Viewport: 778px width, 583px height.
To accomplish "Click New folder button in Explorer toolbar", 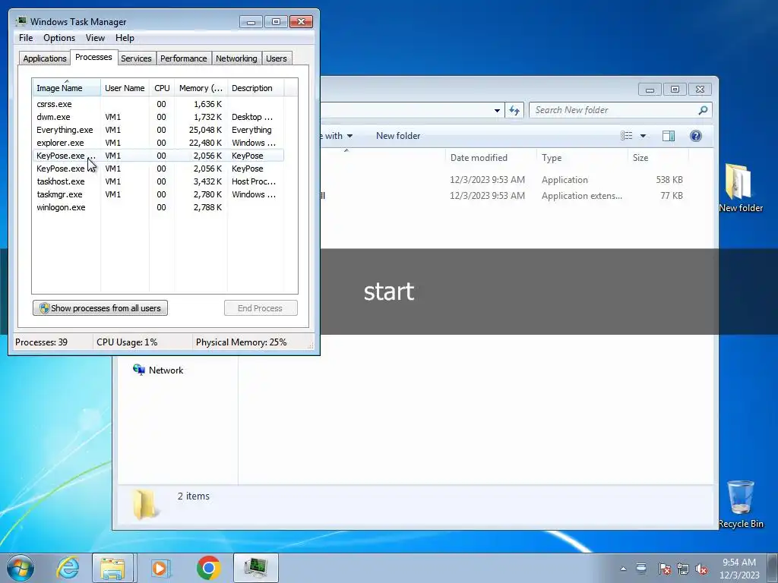I will pos(398,136).
